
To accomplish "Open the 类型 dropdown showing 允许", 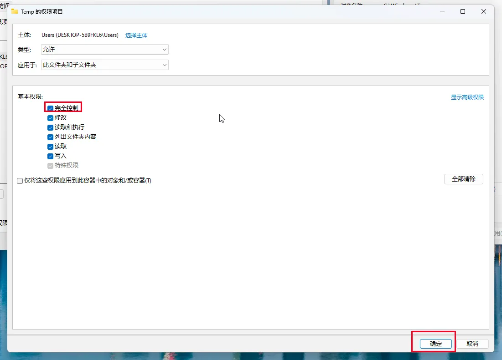I will pyautogui.click(x=104, y=50).
